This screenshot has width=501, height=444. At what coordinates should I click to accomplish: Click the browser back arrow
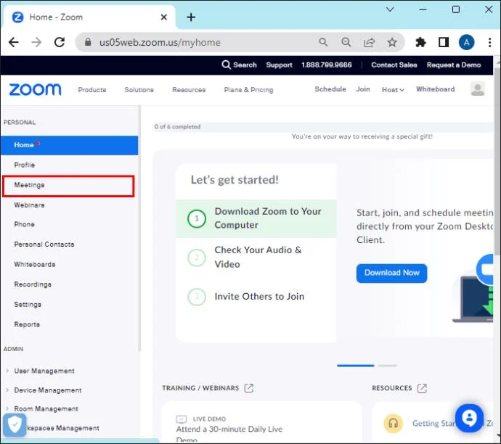point(14,42)
